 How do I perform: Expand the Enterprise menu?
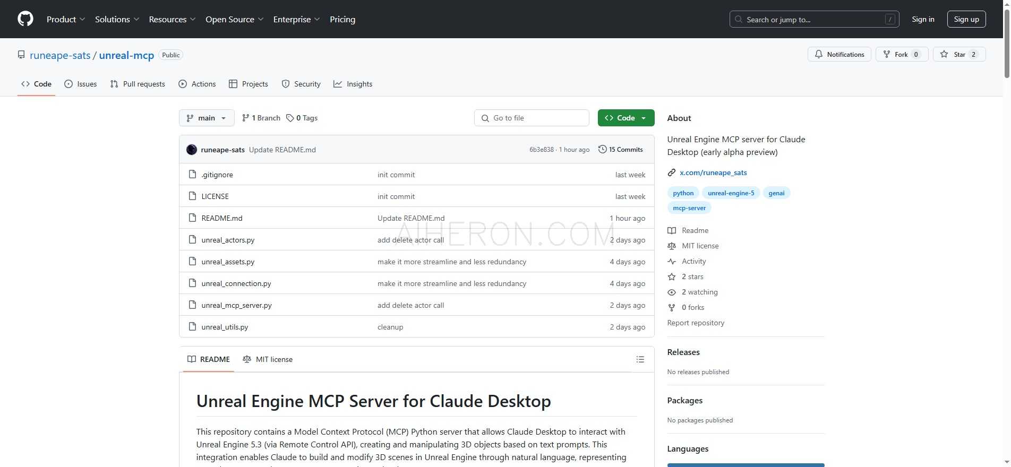pos(296,19)
